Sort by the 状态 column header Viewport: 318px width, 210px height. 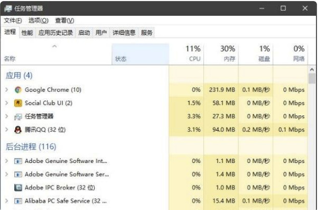coord(121,59)
